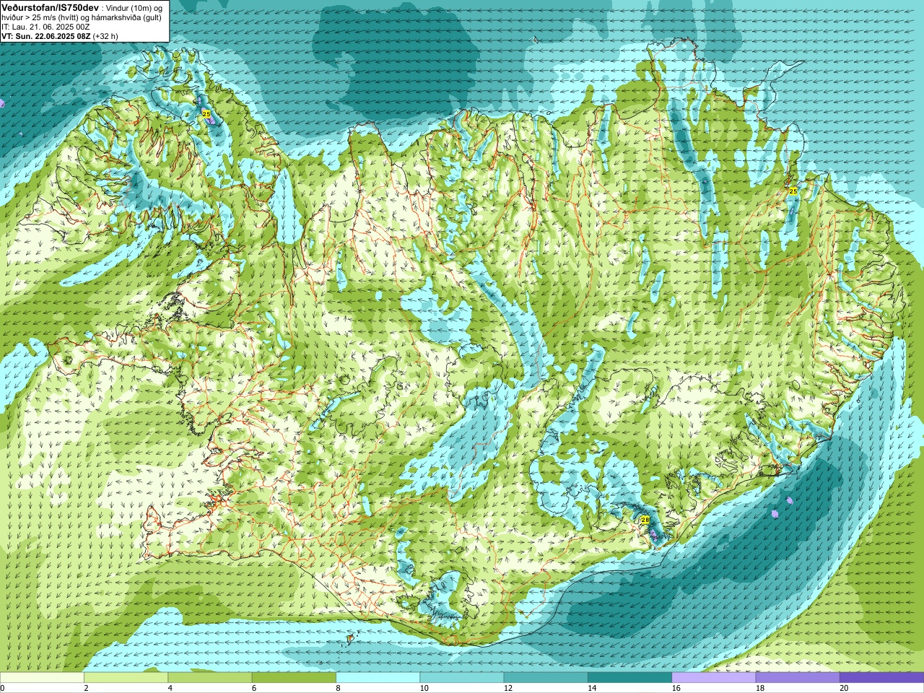Pick the 14–16 m/s dark teal swatch

pos(629,678)
